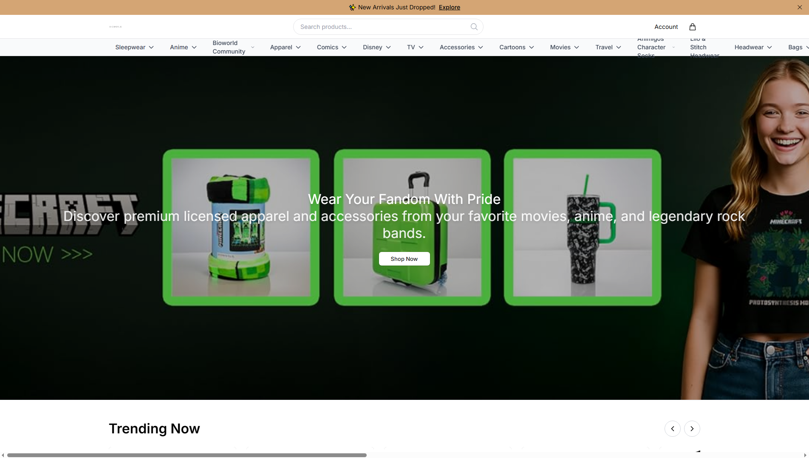
Task: Open the Movies category menu
Action: 565,47
